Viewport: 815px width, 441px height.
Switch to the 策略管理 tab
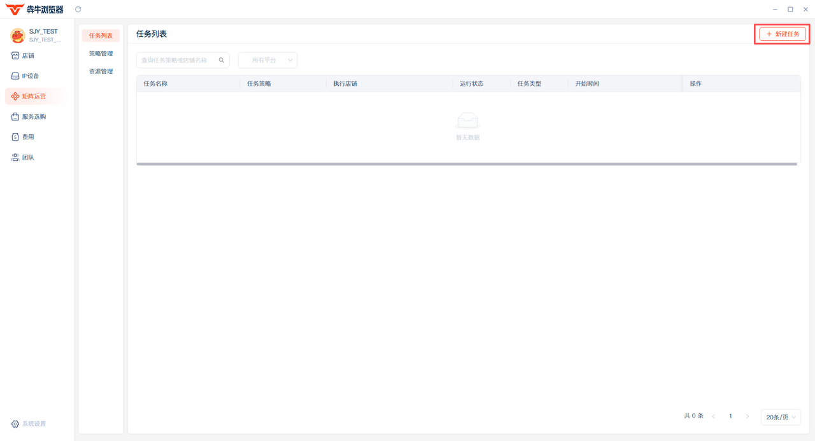click(x=101, y=54)
